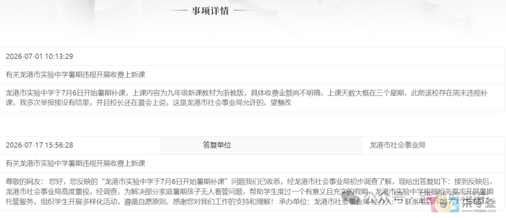Click the 事项详情 heading
This screenshot has width=506, height=218.
(x=210, y=11)
